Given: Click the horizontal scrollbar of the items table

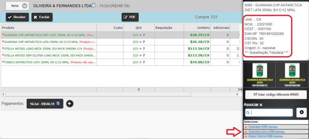Looking at the screenshot, I should pyautogui.click(x=98, y=94).
